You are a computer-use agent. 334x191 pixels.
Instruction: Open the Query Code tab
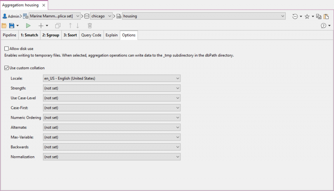91,35
